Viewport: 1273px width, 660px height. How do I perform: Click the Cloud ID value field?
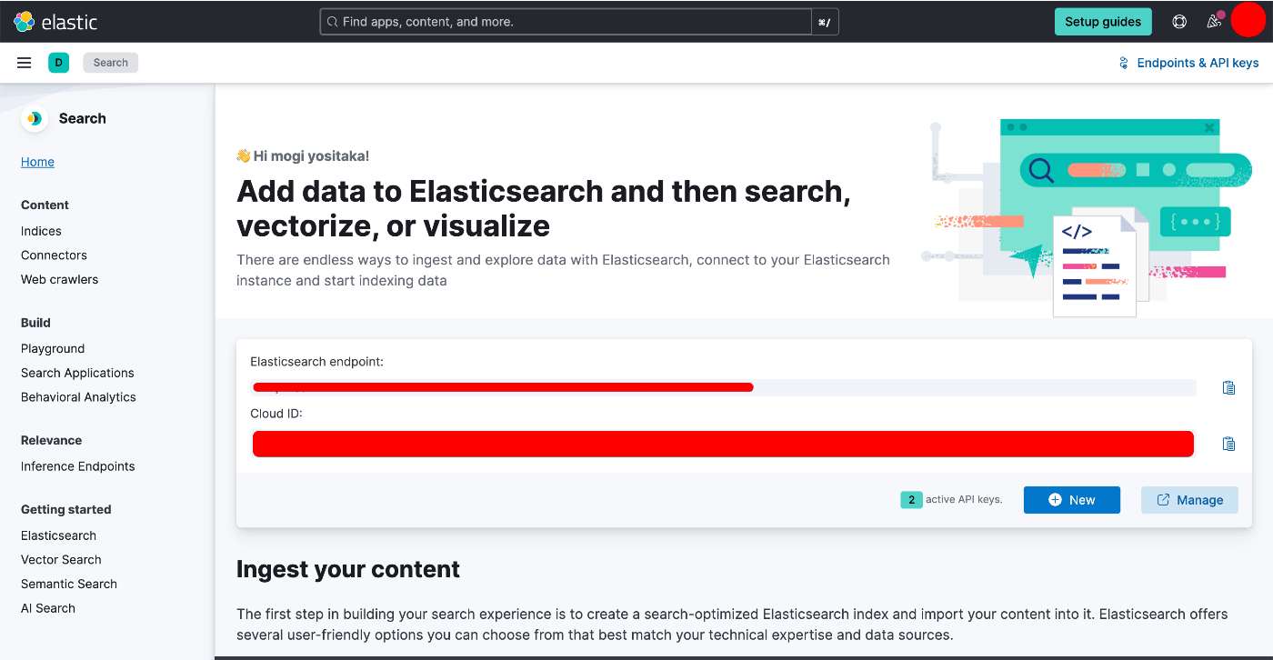coord(724,445)
